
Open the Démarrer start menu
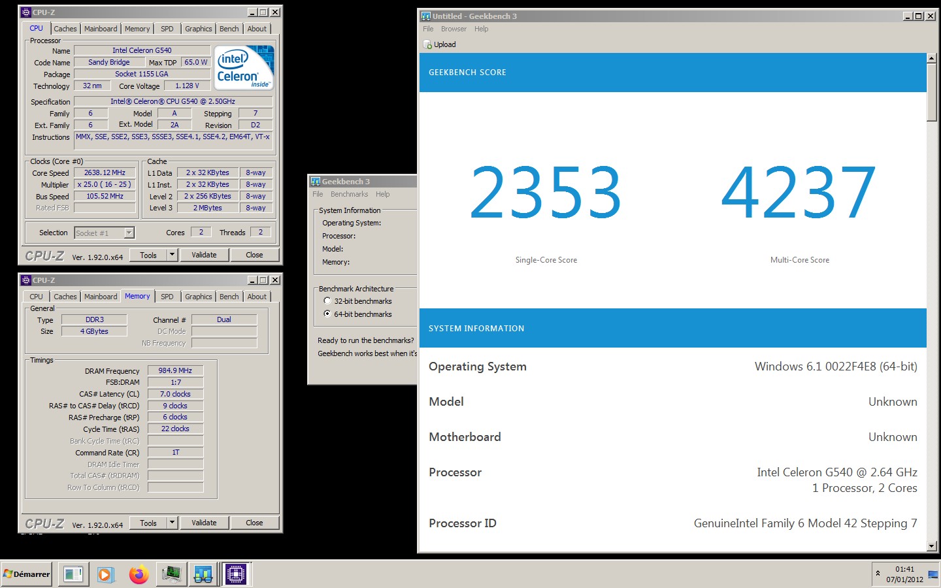pos(27,574)
